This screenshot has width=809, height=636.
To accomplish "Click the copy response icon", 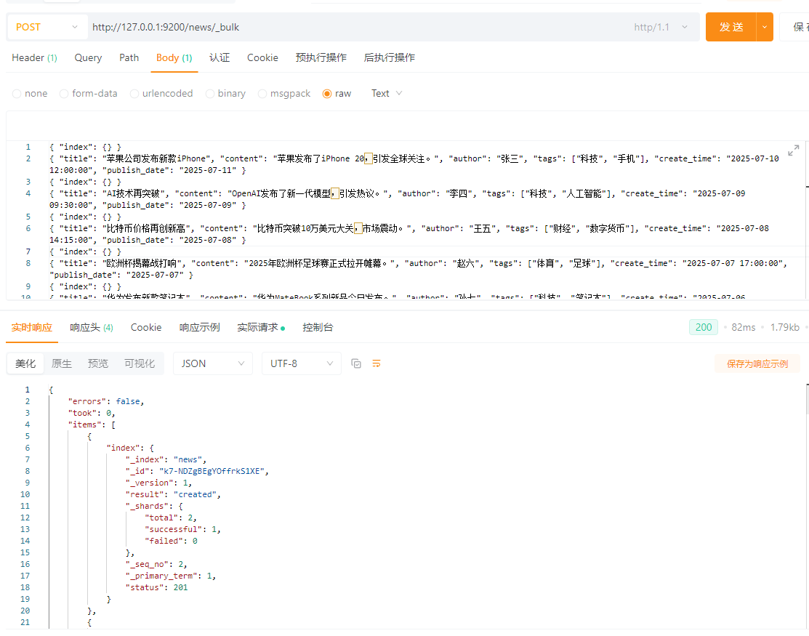I will (x=356, y=363).
